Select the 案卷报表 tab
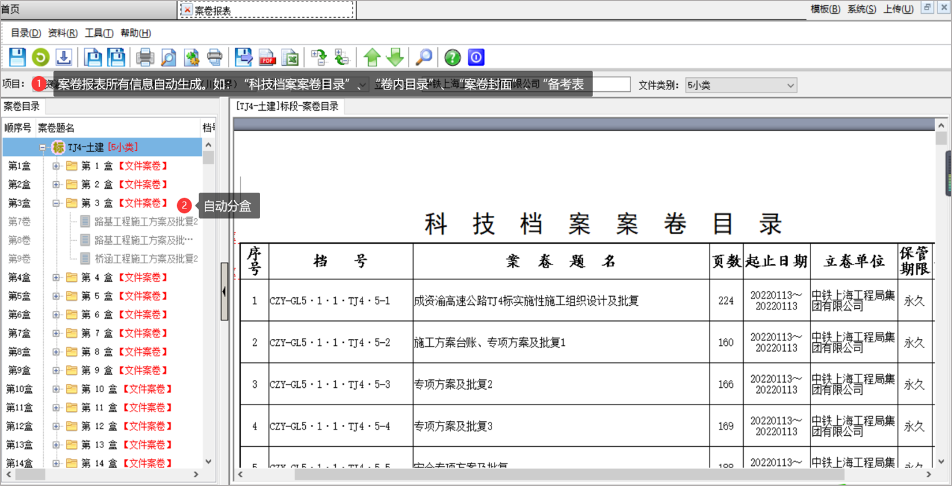Image resolution: width=952 pixels, height=486 pixels. [x=267, y=10]
